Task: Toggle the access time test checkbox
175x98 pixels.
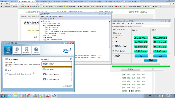Action: coord(113,51)
